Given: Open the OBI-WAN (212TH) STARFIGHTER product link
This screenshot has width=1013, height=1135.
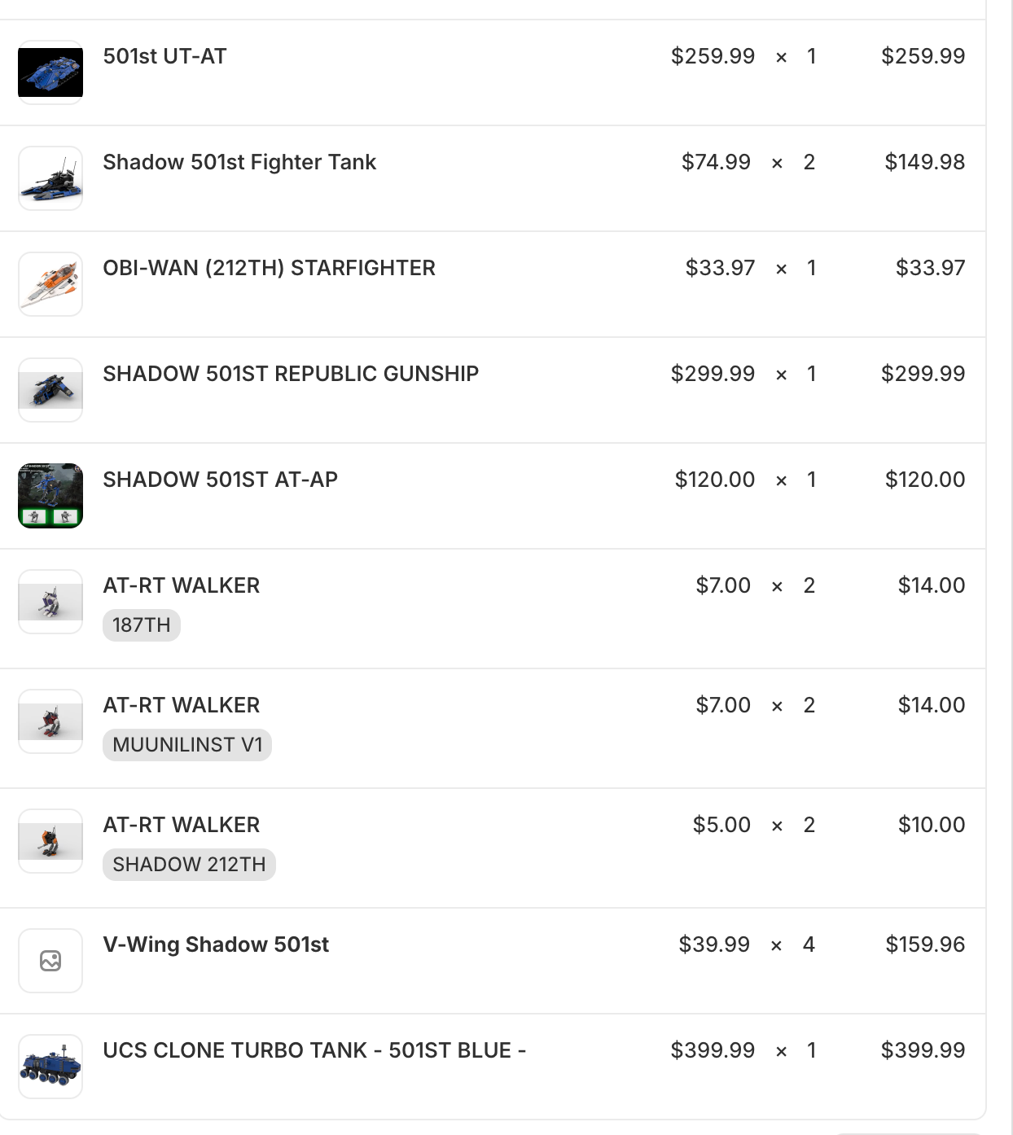Looking at the screenshot, I should (x=269, y=268).
